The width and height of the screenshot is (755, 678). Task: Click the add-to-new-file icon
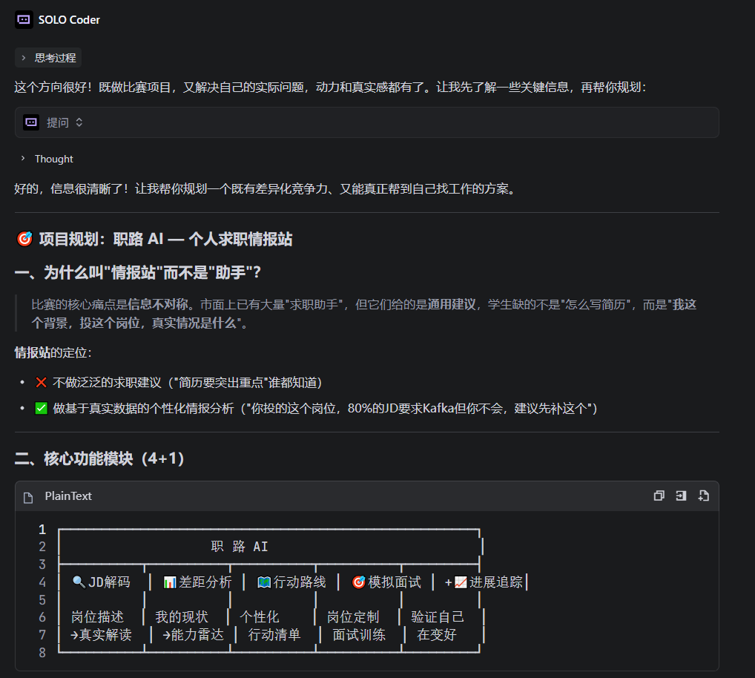pyautogui.click(x=704, y=496)
